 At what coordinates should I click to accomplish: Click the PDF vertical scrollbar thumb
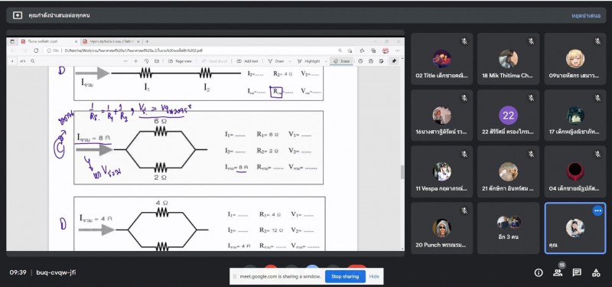(x=402, y=172)
